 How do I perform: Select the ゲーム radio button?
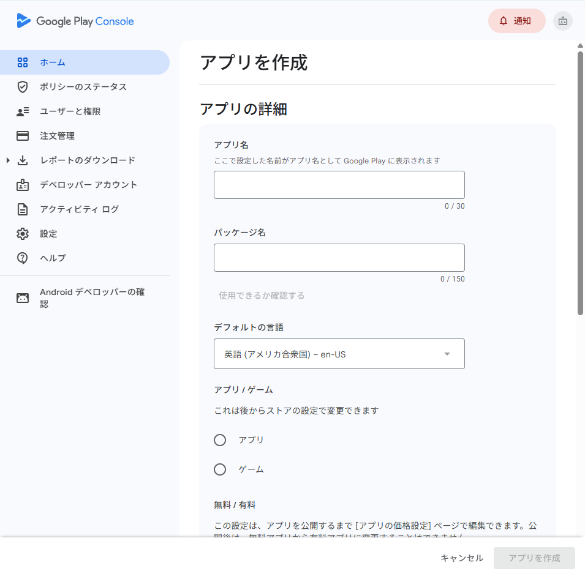coord(220,469)
